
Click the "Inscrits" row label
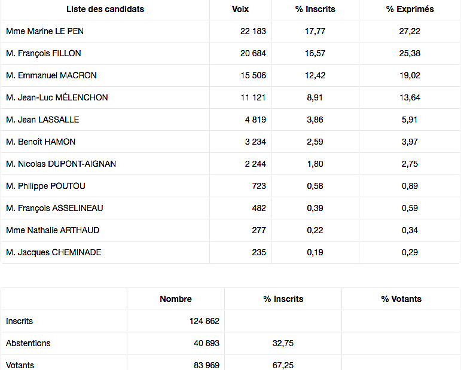click(20, 321)
